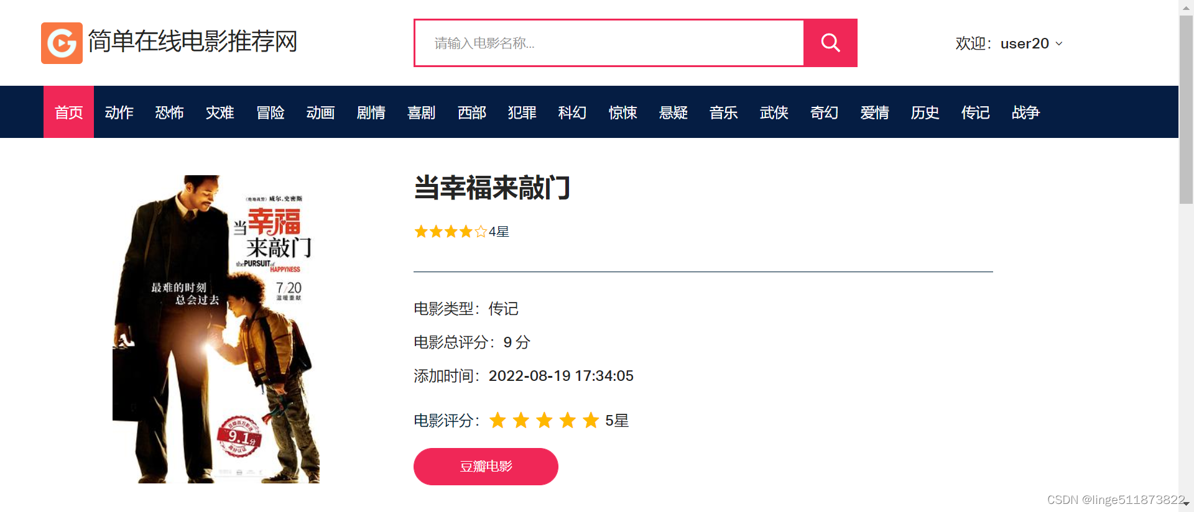This screenshot has height=512, width=1194.
Task: Click the 5星 rating label
Action: (617, 421)
